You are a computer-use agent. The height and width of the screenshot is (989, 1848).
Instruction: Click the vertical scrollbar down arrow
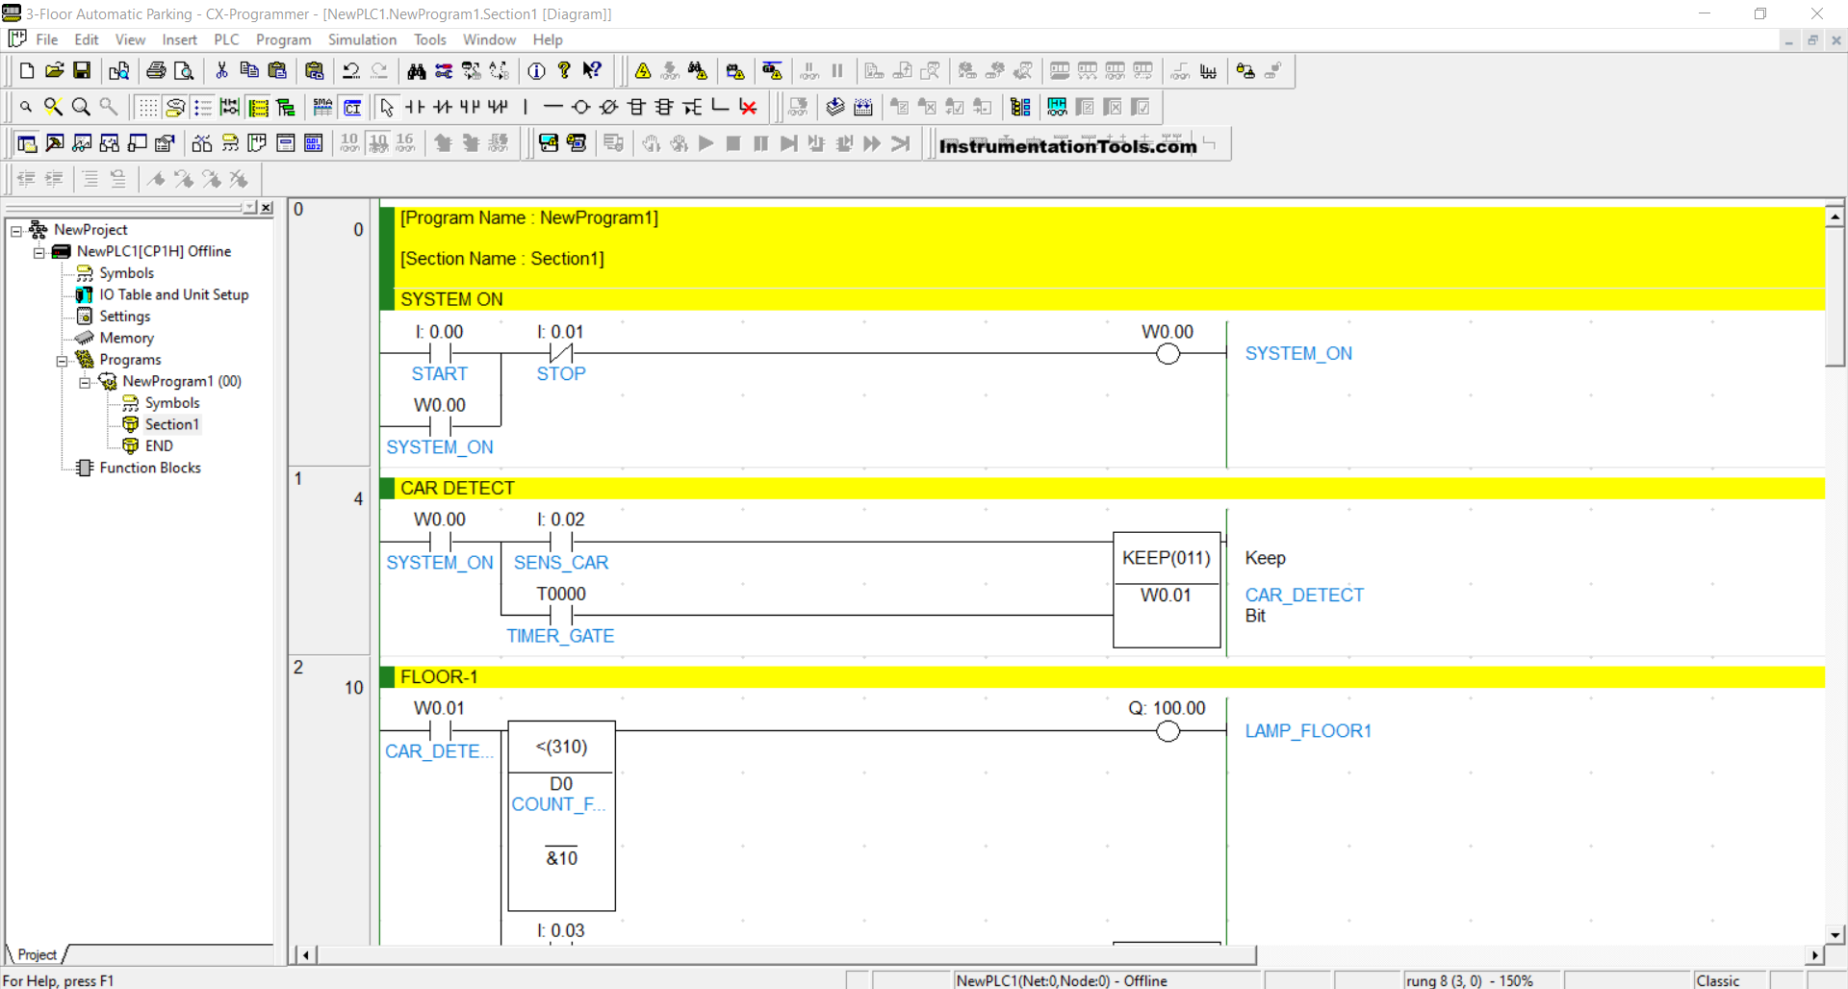[x=1835, y=934]
